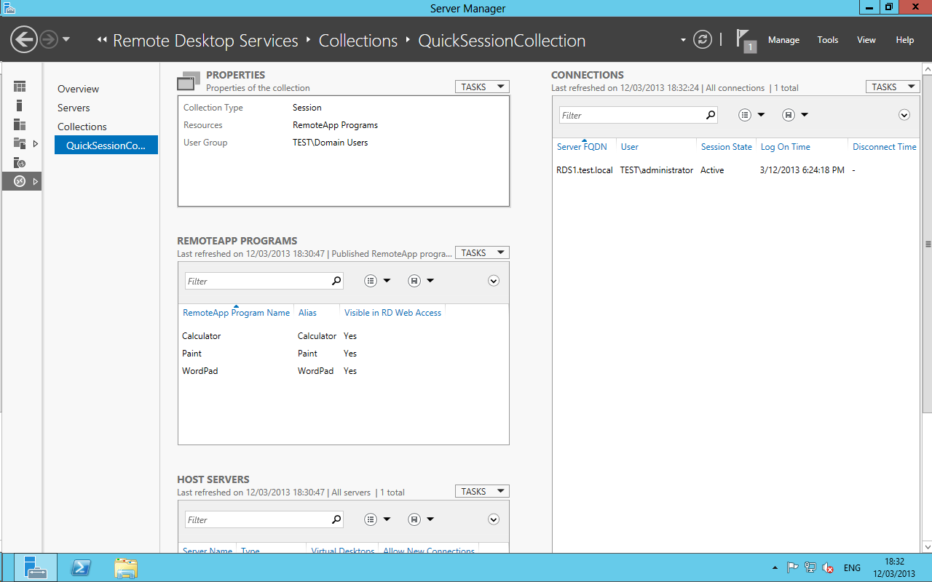
Task: Launch PowerShell from the taskbar
Action: point(81,567)
